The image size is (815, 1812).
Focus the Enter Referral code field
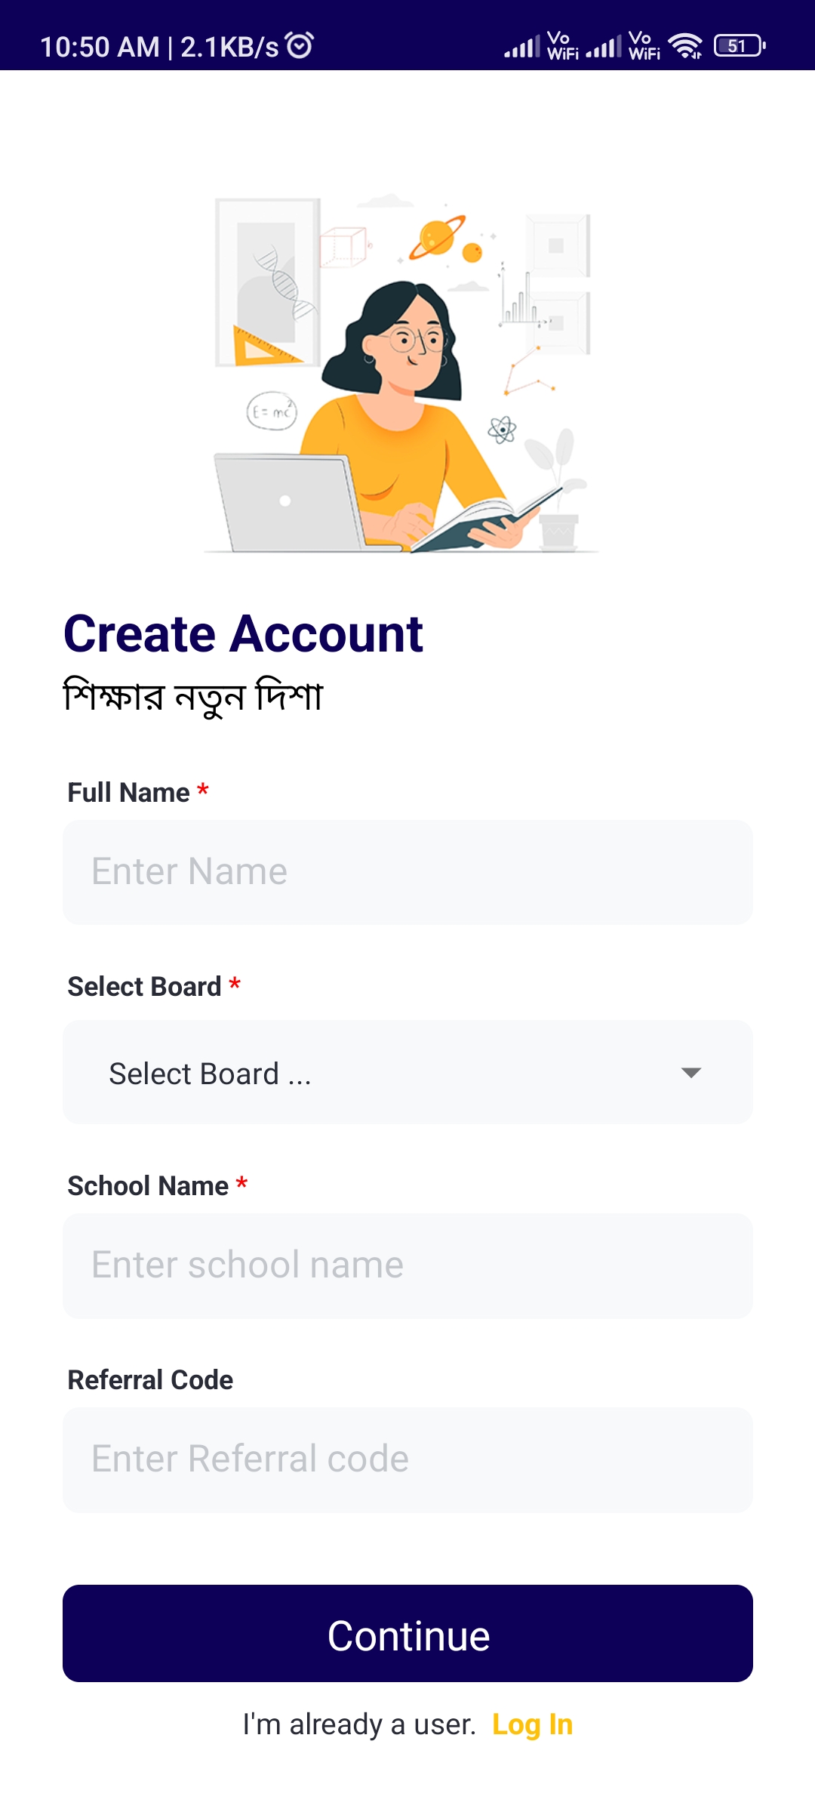407,1459
